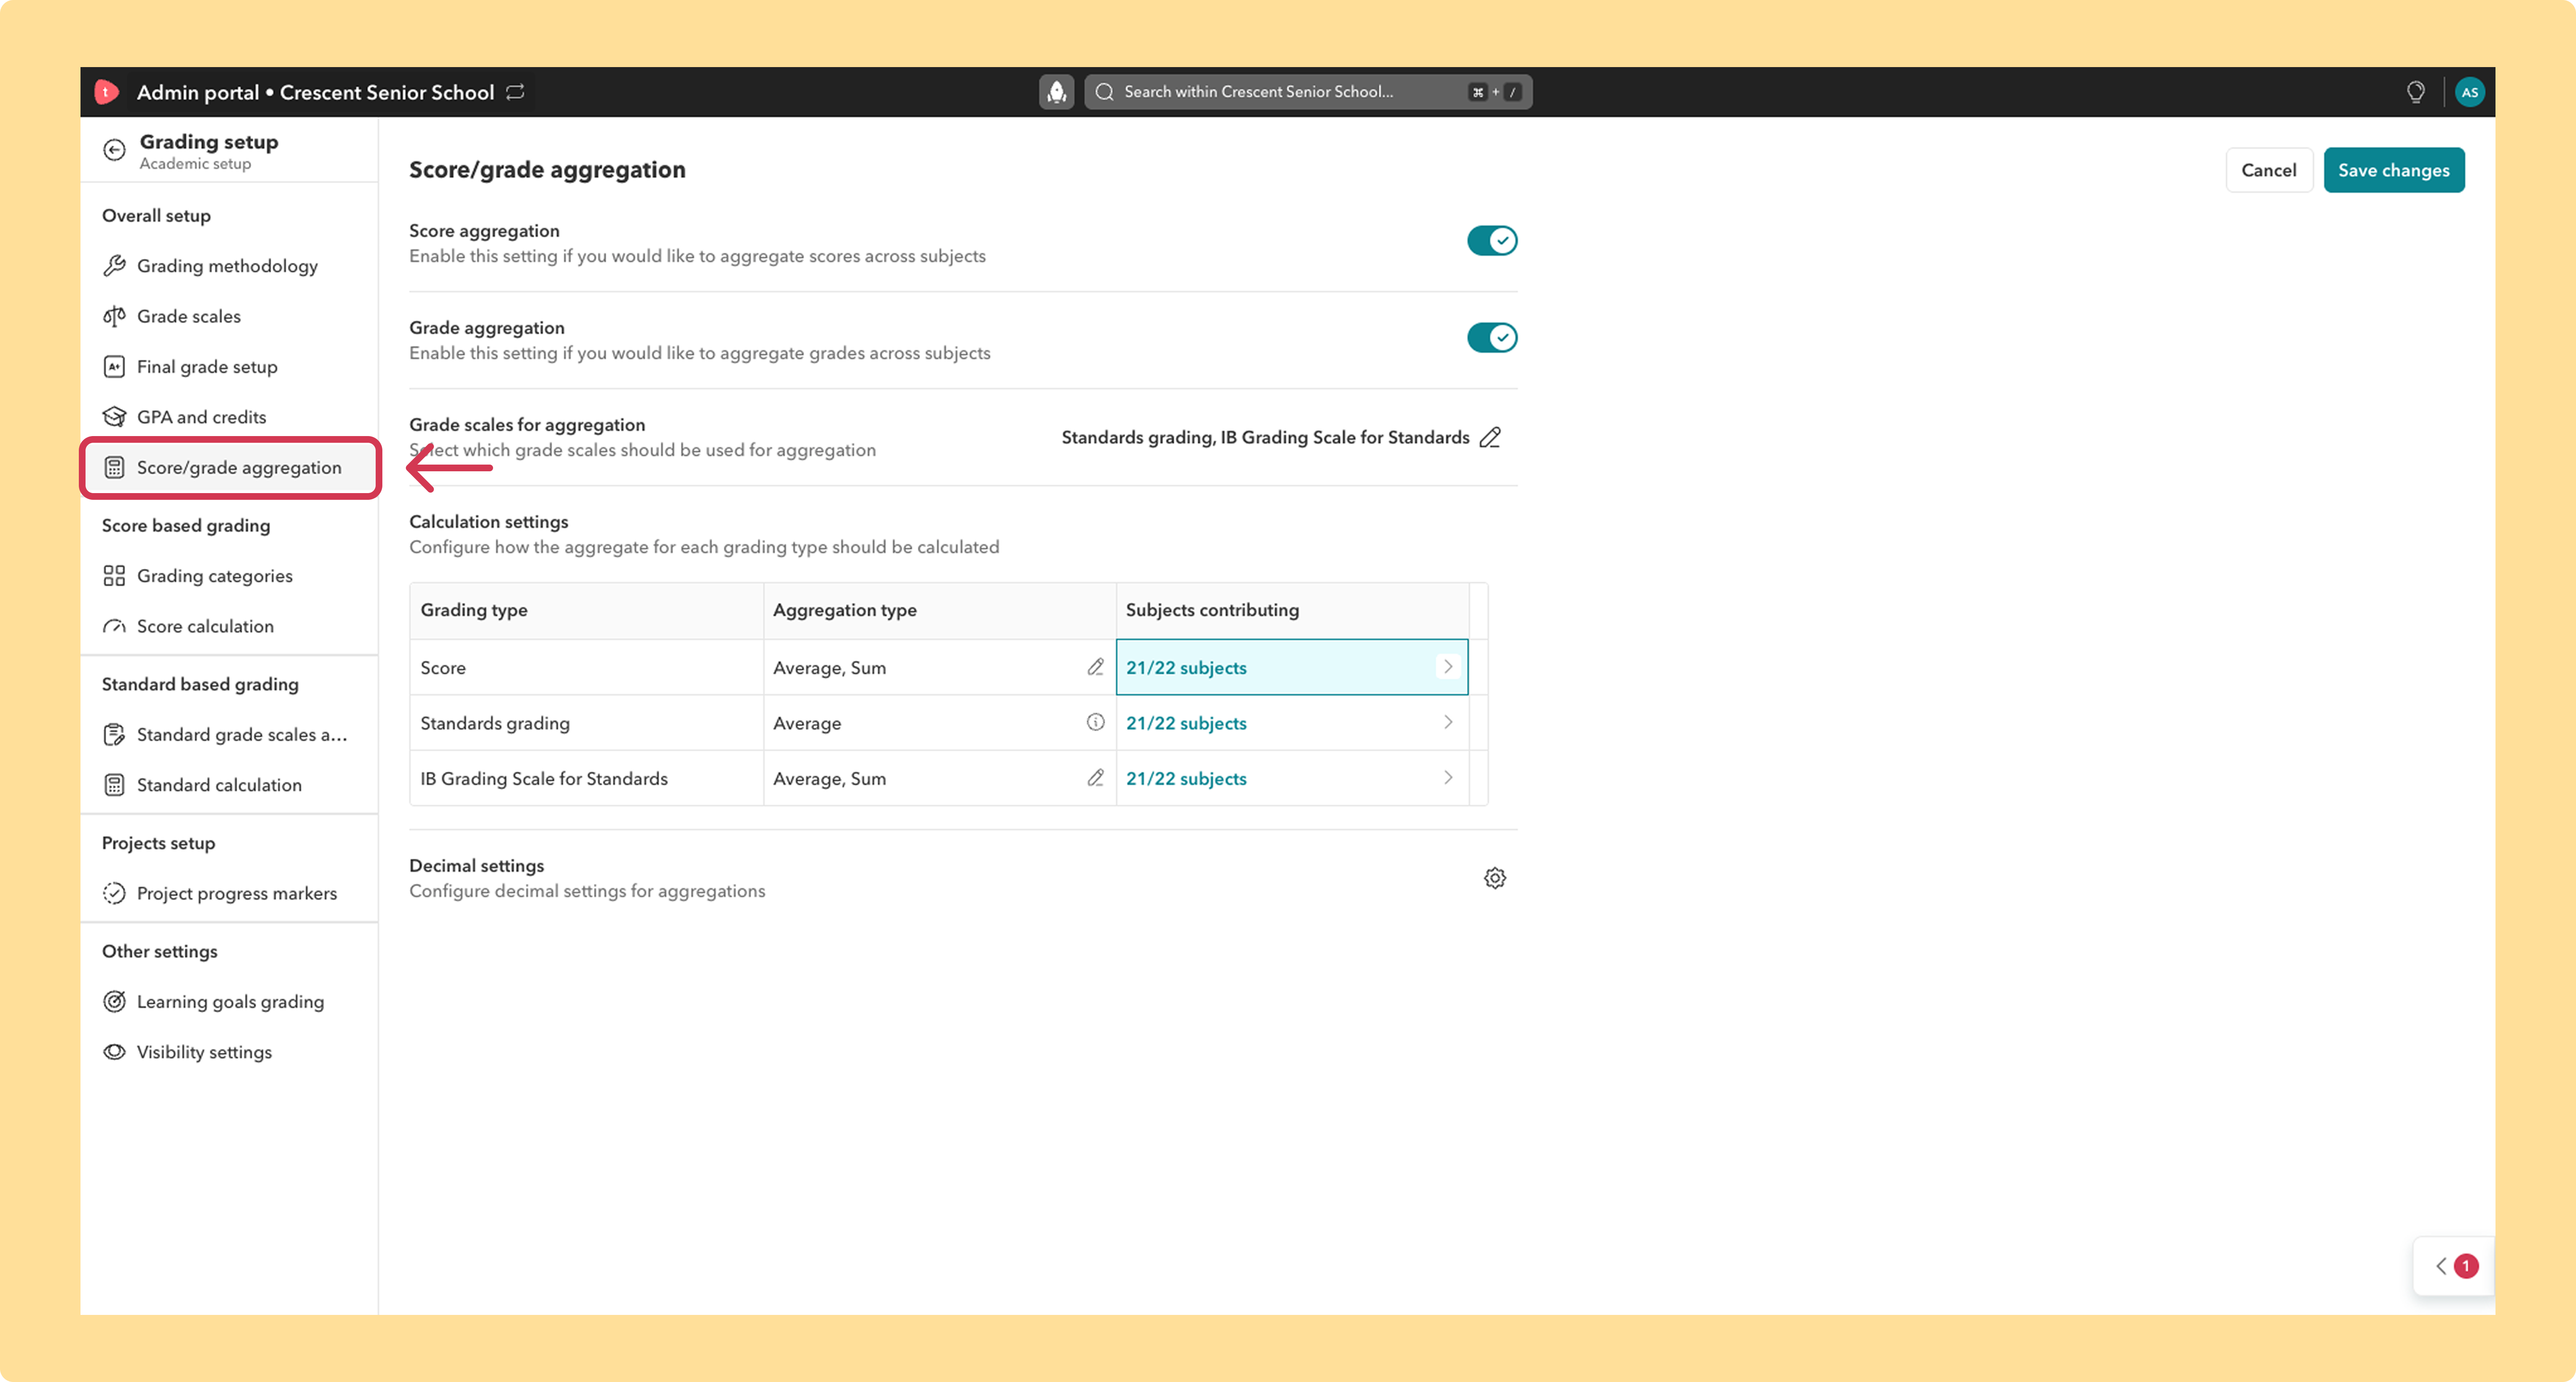2576x1382 pixels.
Task: Open Grading categories page
Action: [x=229, y=576]
